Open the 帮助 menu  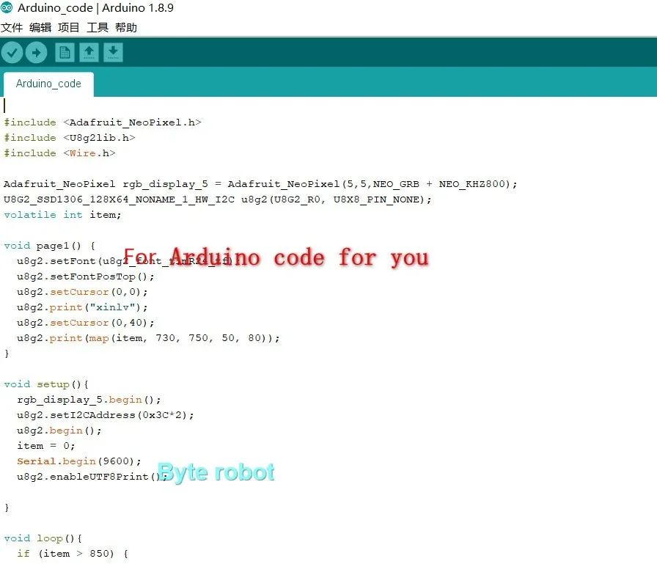click(125, 28)
